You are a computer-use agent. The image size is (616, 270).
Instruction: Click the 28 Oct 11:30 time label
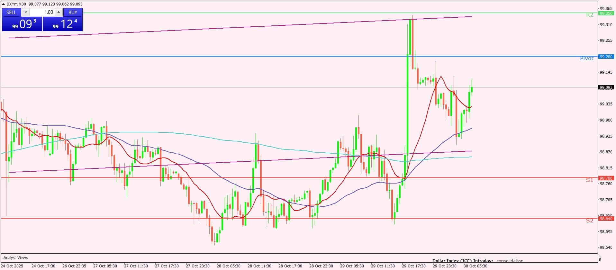(x=259, y=266)
